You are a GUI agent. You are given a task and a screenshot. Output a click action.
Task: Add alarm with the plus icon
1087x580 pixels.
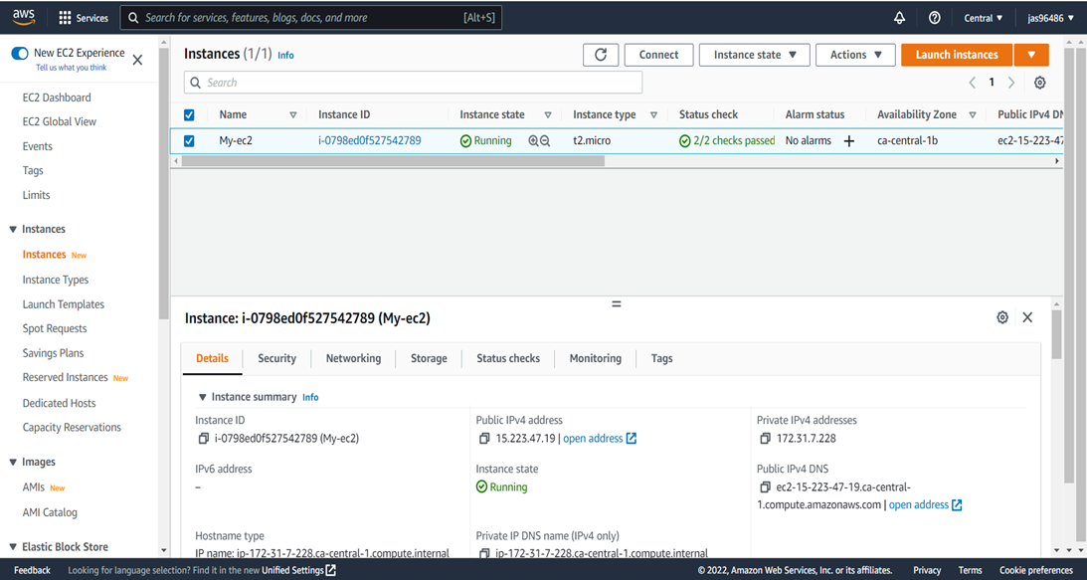pos(848,141)
